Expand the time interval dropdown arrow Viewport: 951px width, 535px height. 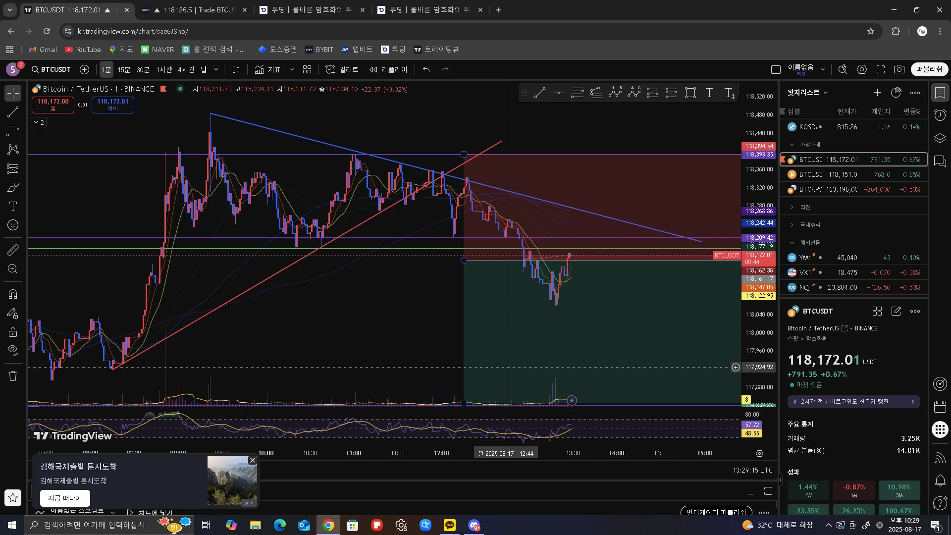(x=216, y=69)
